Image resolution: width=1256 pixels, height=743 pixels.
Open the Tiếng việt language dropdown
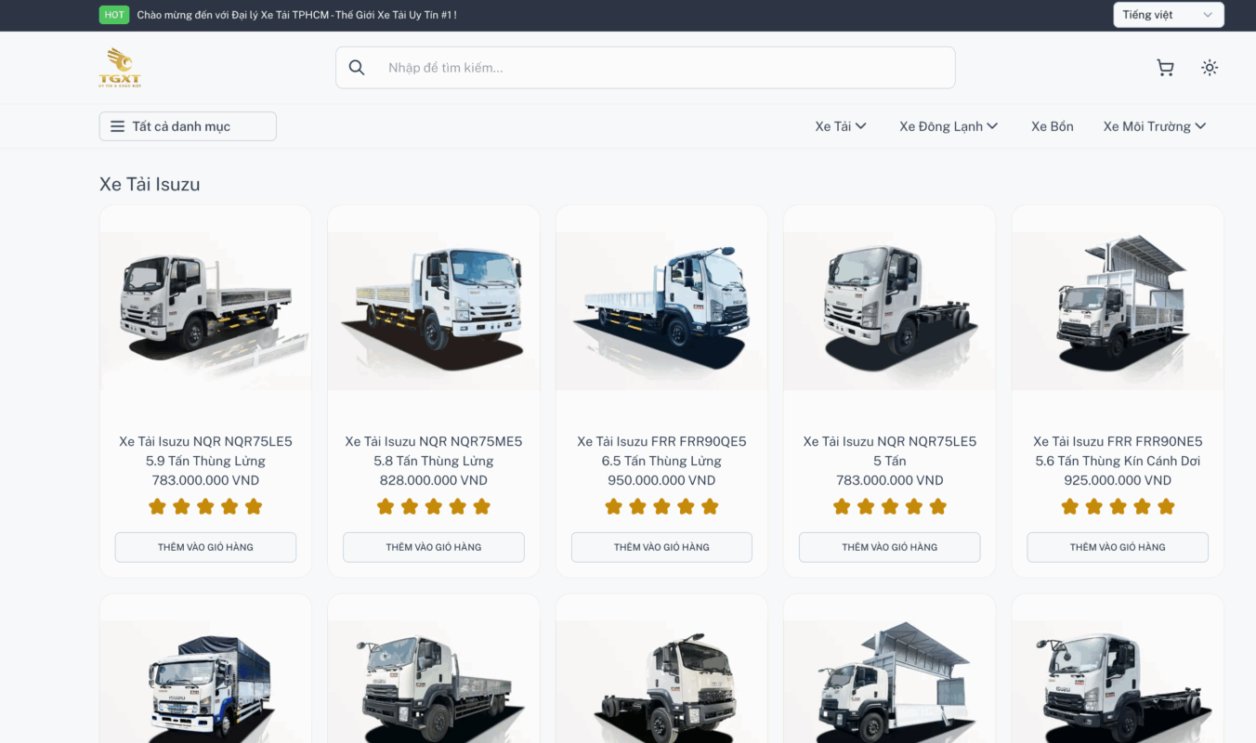click(x=1169, y=15)
